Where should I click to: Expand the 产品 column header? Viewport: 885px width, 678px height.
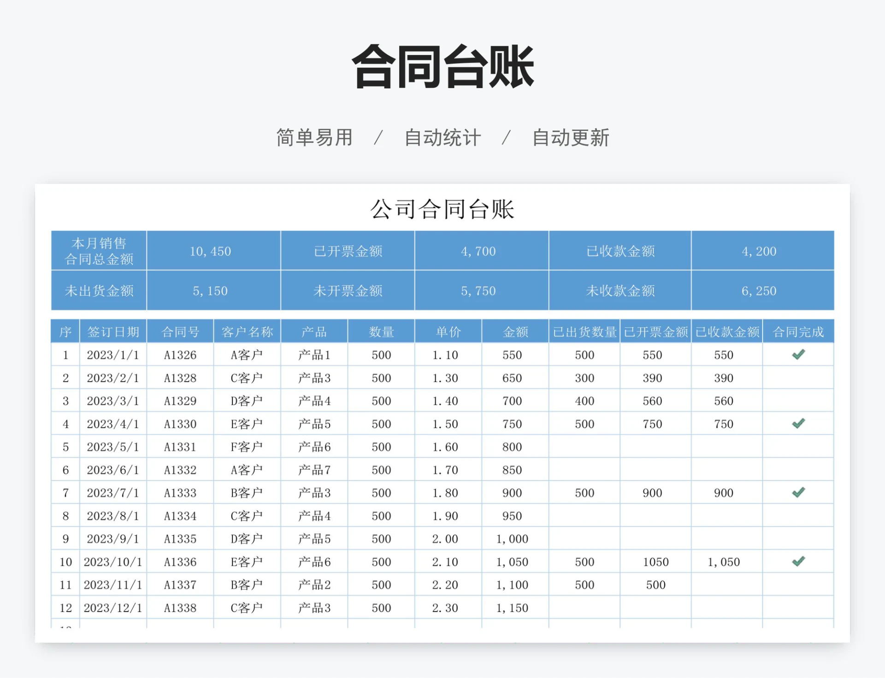(x=314, y=331)
